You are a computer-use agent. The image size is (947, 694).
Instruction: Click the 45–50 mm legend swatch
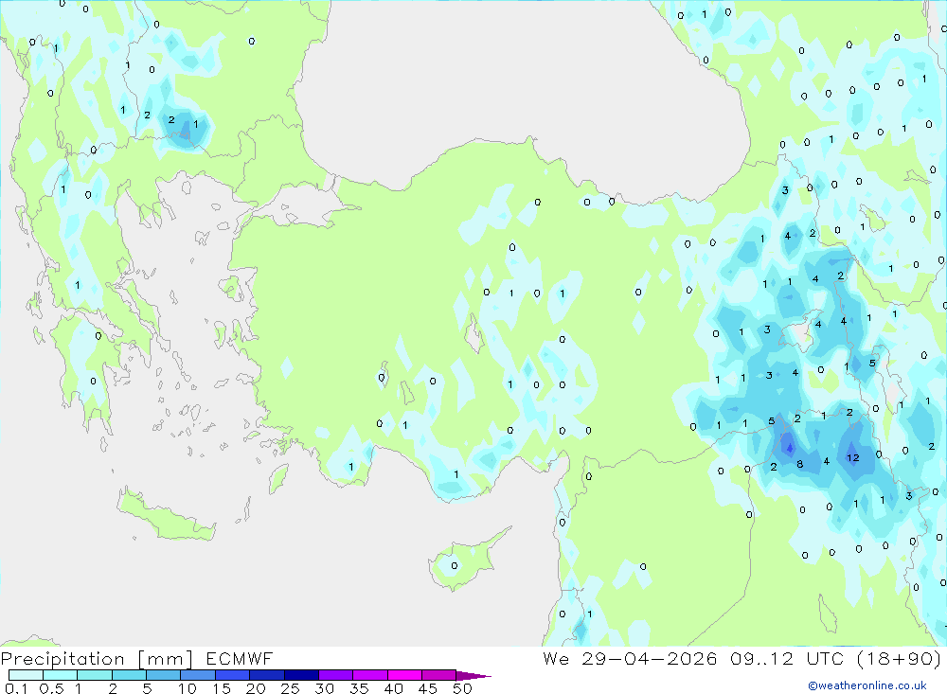[439, 675]
